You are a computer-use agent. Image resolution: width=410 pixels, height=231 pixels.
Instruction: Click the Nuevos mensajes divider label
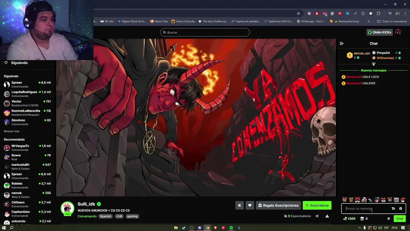pos(373,70)
